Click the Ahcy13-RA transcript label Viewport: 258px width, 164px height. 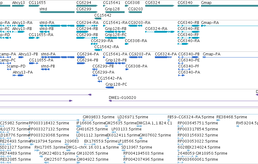click(x=22, y=23)
